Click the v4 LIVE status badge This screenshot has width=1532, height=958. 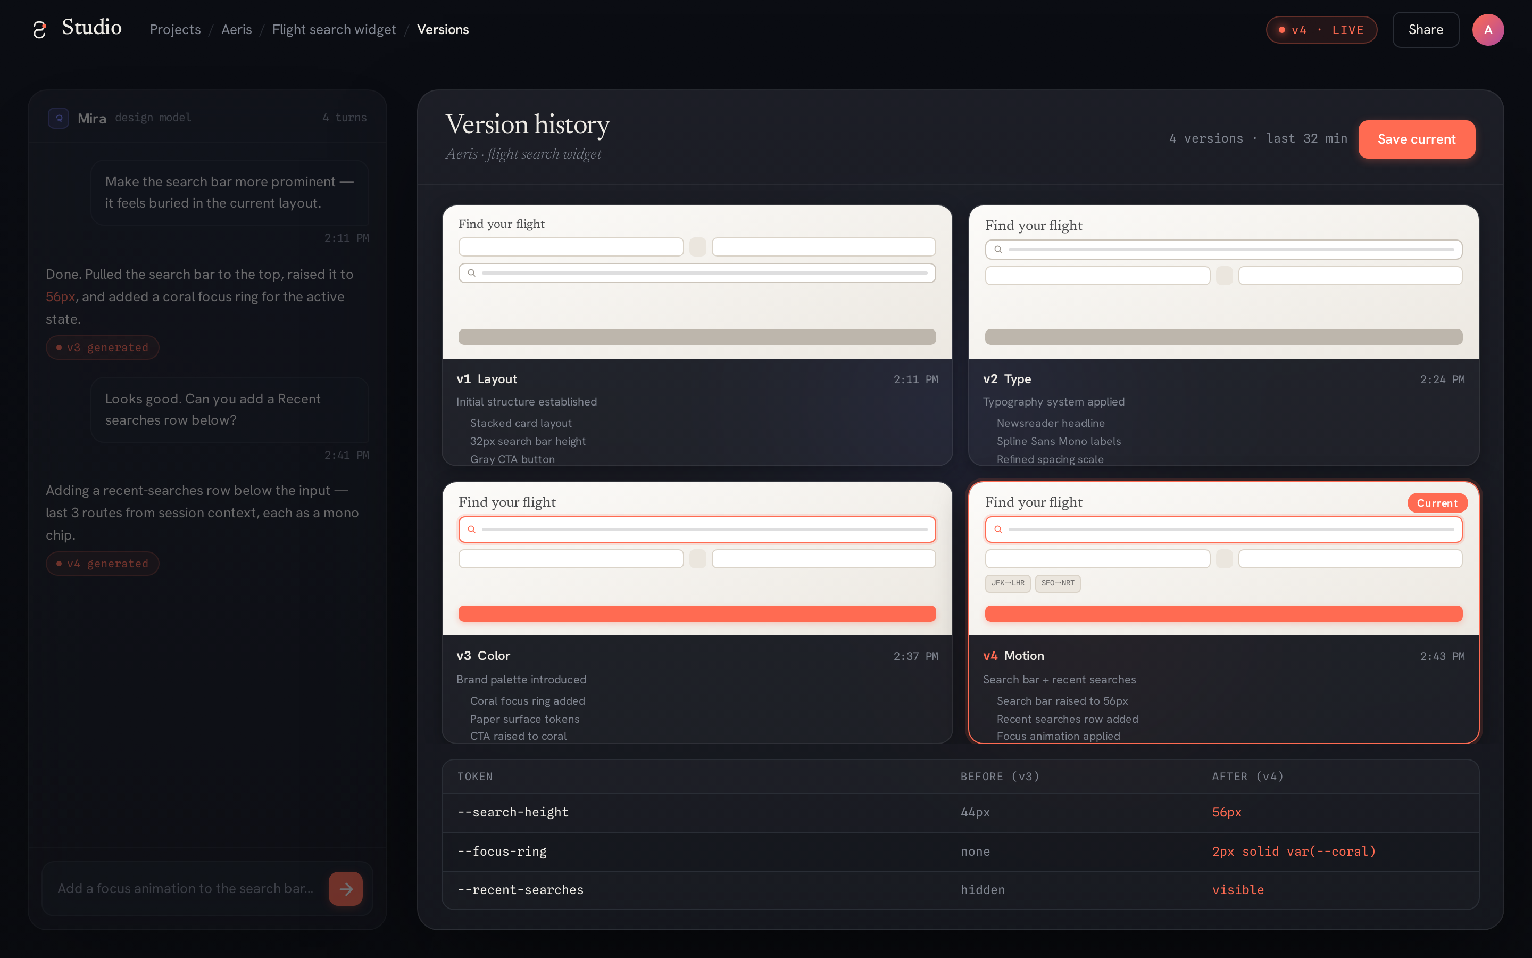pos(1321,30)
